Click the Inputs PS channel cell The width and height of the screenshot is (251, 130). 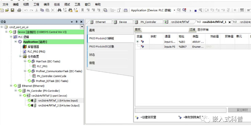click(x=170, y=47)
